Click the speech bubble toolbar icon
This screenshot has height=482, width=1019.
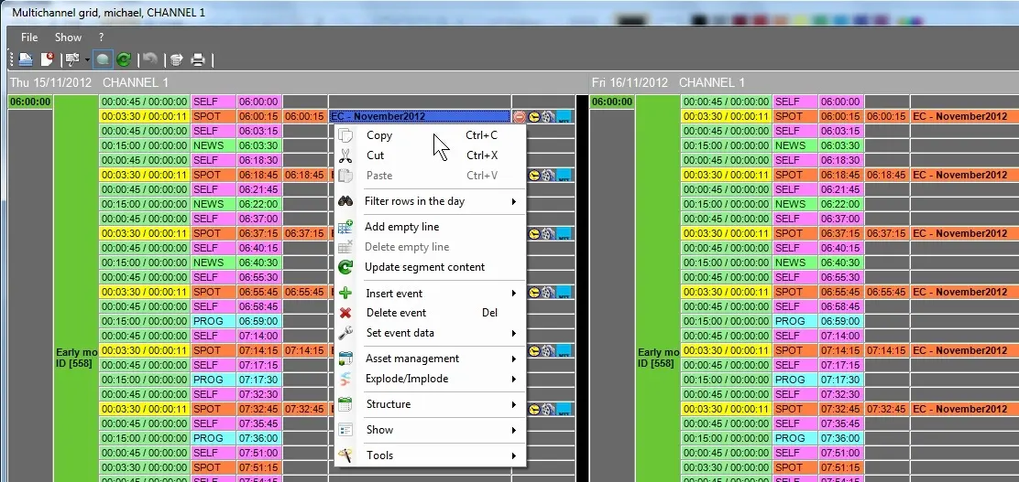coord(103,59)
